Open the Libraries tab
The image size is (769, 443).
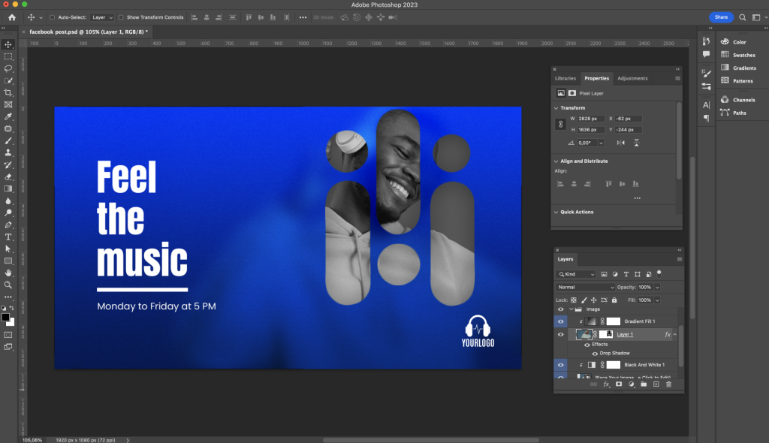pos(565,78)
